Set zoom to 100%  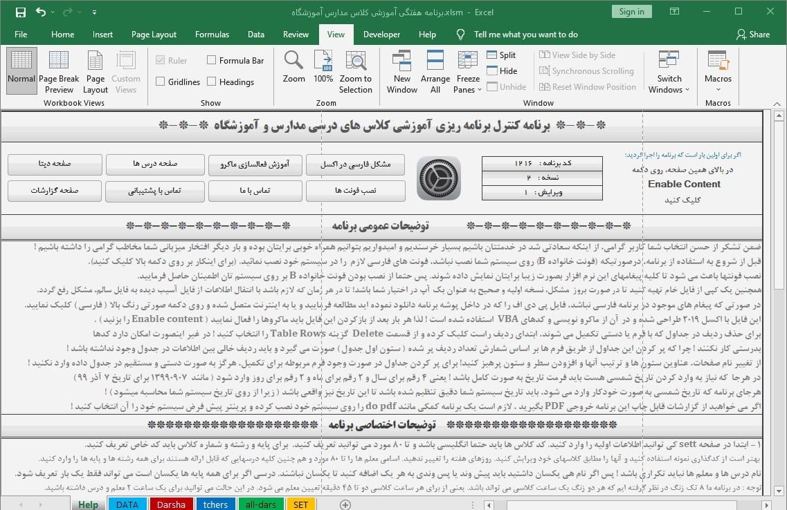323,66
